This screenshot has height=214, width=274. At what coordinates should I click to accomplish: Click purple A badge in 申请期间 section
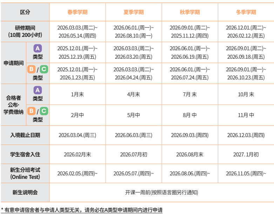(38, 48)
